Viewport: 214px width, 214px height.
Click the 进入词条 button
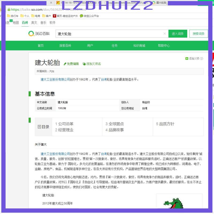[178, 34]
